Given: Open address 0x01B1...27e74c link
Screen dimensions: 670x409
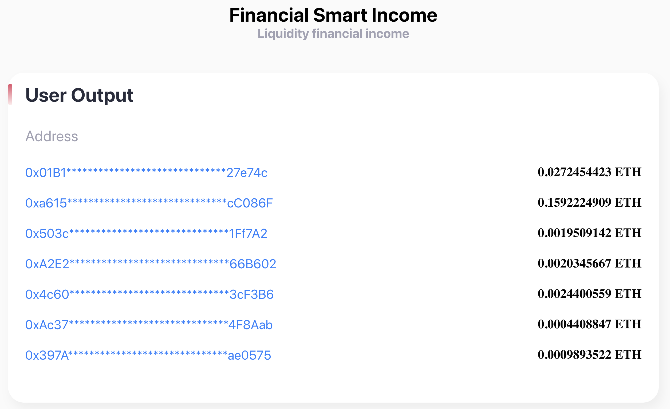Looking at the screenshot, I should coord(146,173).
